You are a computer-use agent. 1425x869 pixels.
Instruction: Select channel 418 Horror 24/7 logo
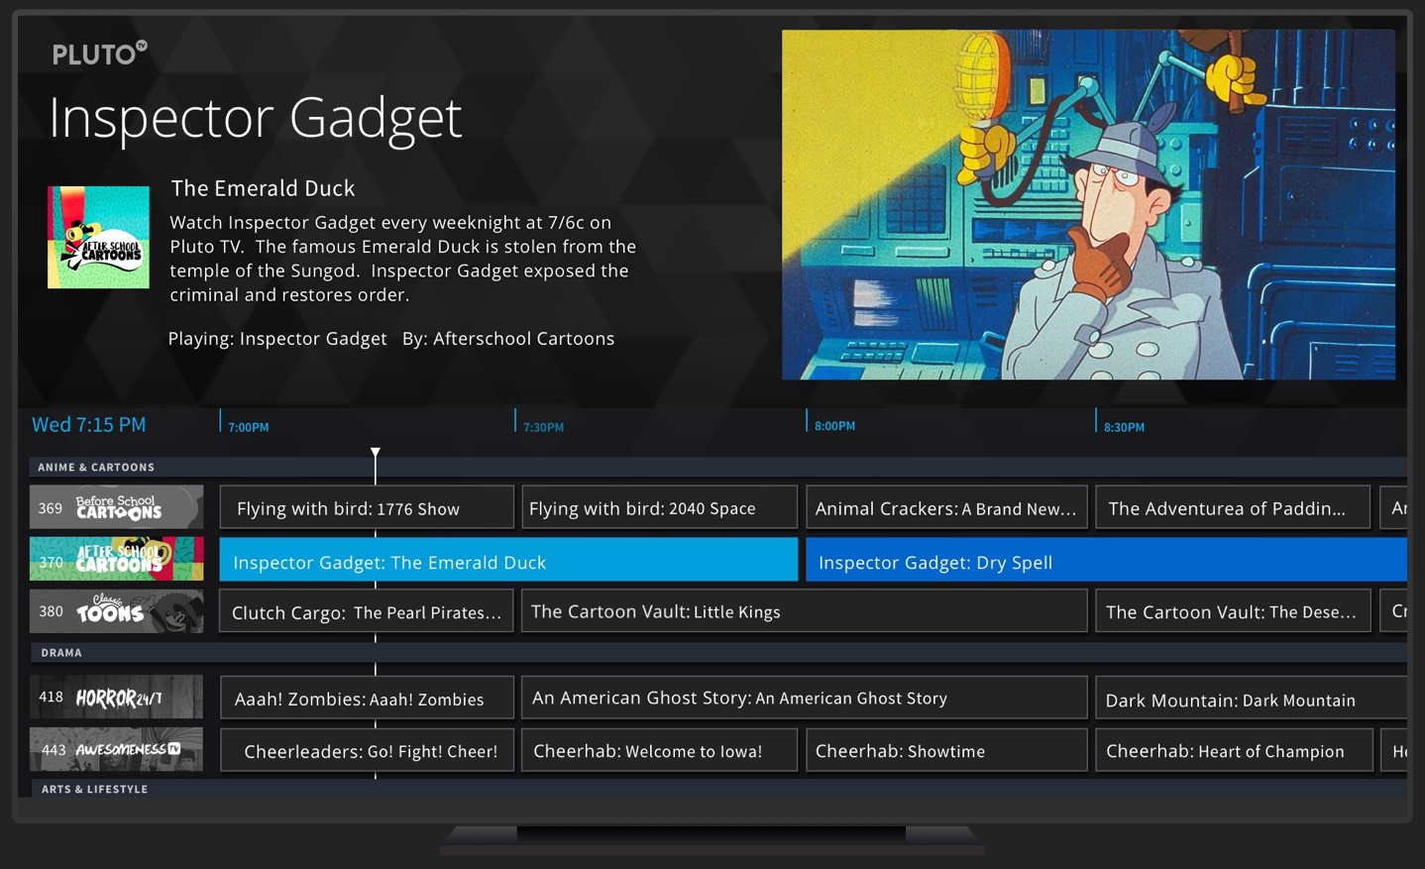[116, 697]
